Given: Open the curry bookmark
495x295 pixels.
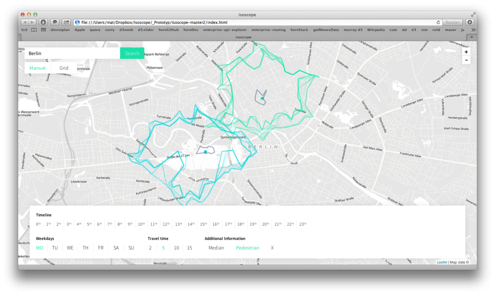Looking at the screenshot, I should tap(110, 30).
